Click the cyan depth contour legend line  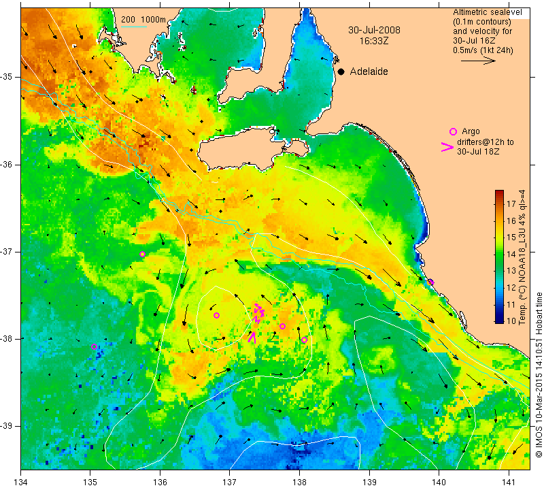(x=133, y=27)
